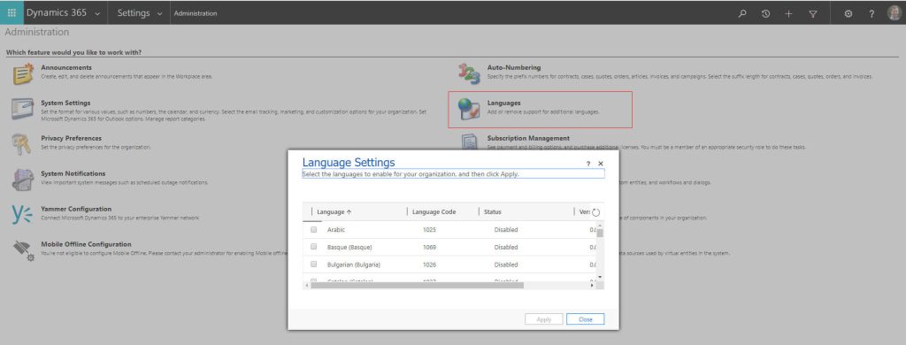Open the Administration breadcrumb item
This screenshot has height=345, width=906.
coord(196,13)
